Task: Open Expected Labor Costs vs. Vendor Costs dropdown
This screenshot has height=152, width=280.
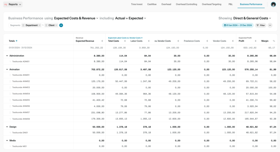Action: tap(125, 38)
